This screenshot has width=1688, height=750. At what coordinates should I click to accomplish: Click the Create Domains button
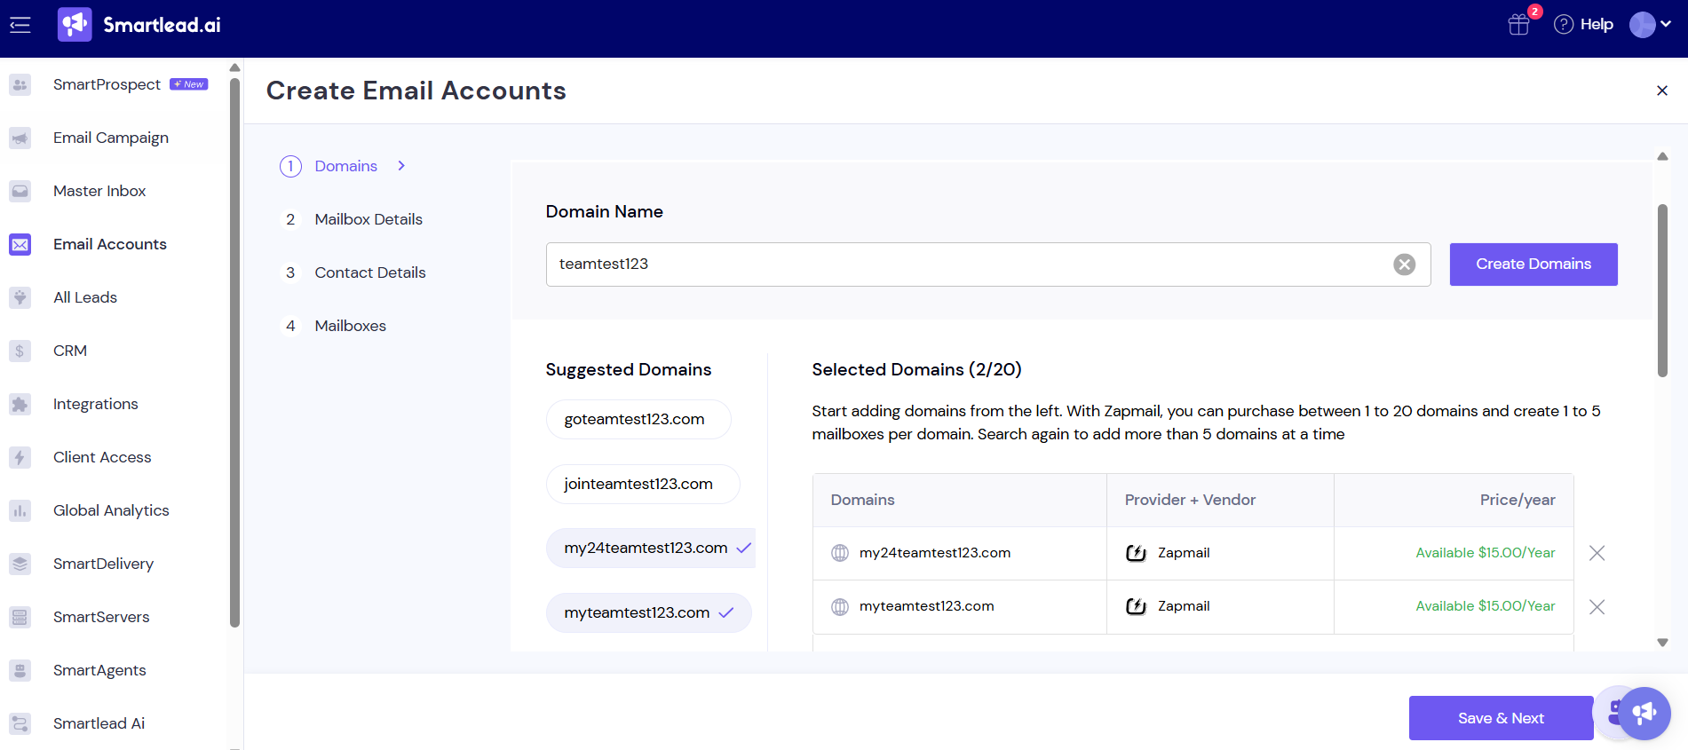coord(1533,264)
